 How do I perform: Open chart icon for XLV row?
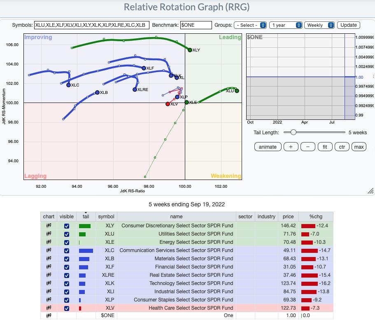(x=49, y=308)
